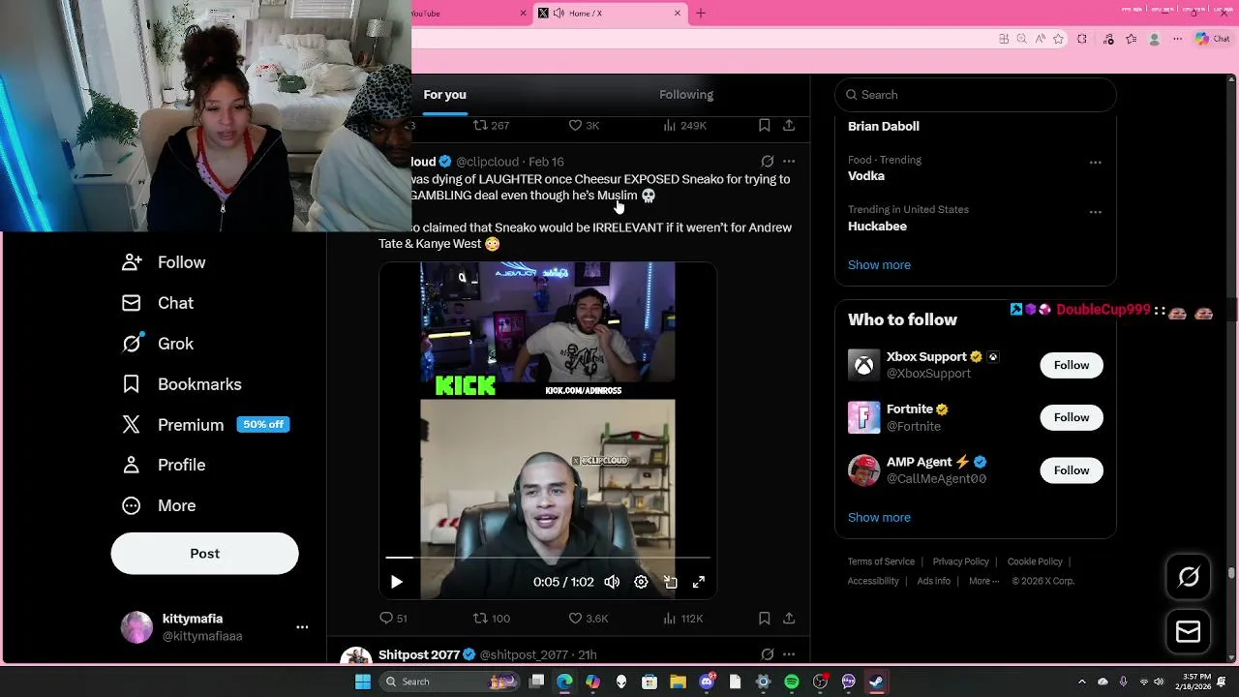Open a new browser tab
This screenshot has height=697, width=1239.
click(701, 14)
